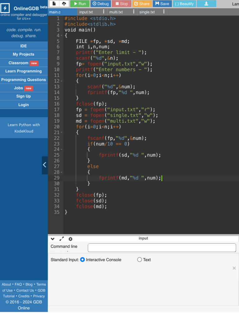239x318 pixels.
Task: Open the multi.txt tab options menu
Action: [x=134, y=12]
